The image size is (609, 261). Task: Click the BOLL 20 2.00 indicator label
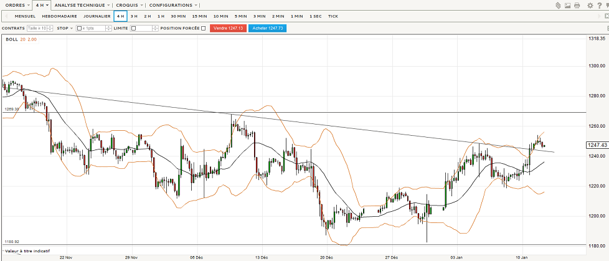click(21, 39)
